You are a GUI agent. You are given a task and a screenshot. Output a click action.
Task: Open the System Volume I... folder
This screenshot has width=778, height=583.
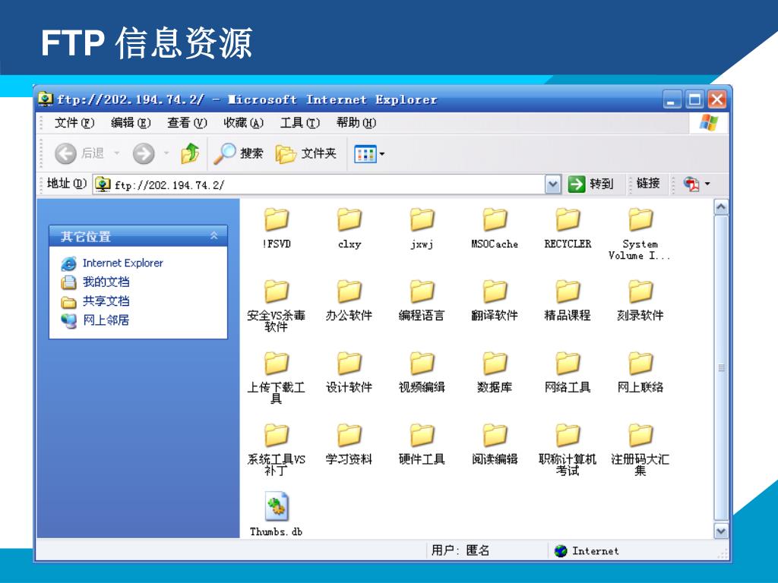(640, 234)
